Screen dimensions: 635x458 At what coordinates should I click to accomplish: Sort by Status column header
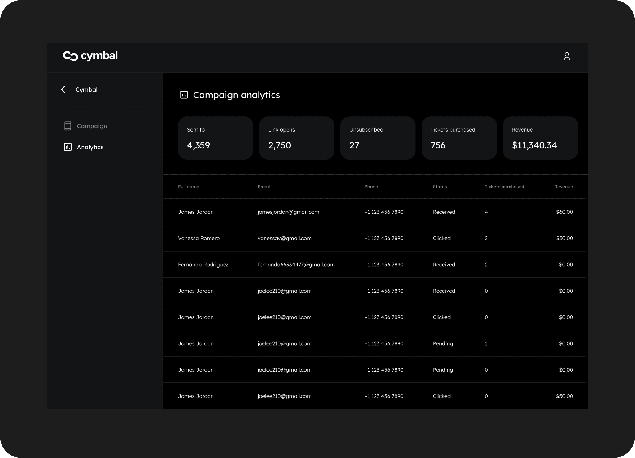click(439, 187)
